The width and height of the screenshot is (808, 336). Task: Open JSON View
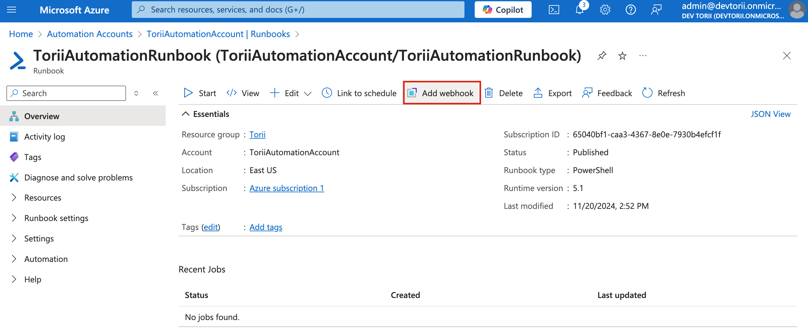[771, 114]
